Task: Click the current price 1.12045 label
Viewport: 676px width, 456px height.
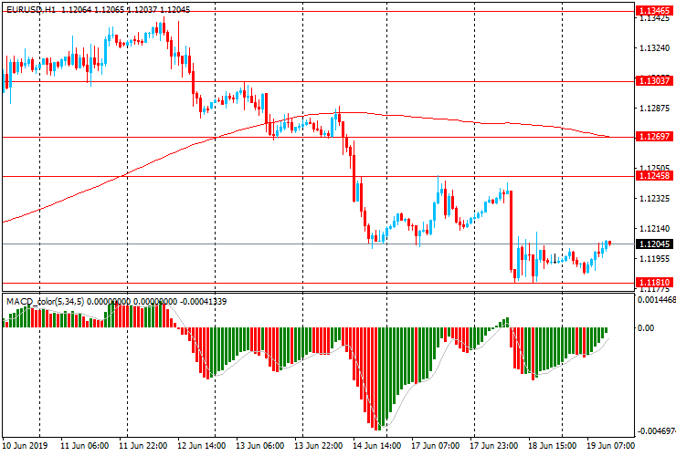Action: pyautogui.click(x=654, y=244)
